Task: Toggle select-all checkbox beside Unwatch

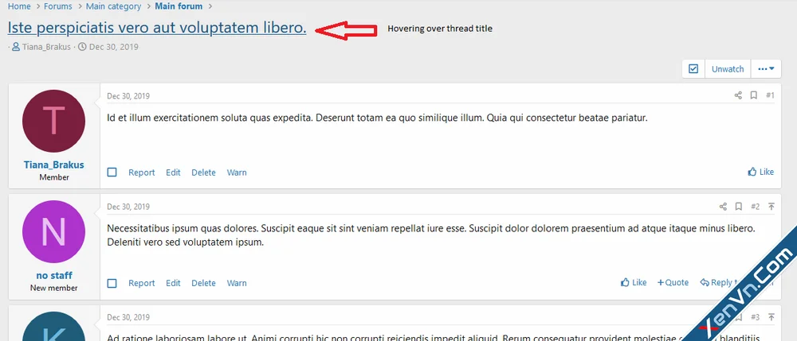Action: [x=693, y=69]
